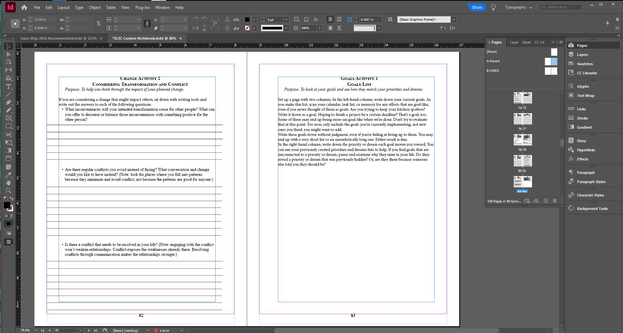This screenshot has height=333, width=623.
Task: Swap fill and stroke colors
Action: 11,199
